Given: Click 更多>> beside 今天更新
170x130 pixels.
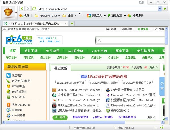Looking at the screenshot, I should point(153,68).
